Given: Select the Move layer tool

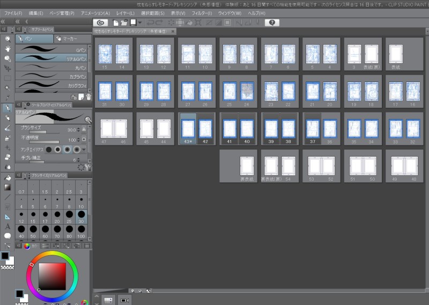Looking at the screenshot, I should tap(8, 69).
